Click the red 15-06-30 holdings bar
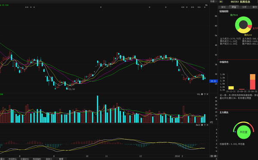 [252, 82]
